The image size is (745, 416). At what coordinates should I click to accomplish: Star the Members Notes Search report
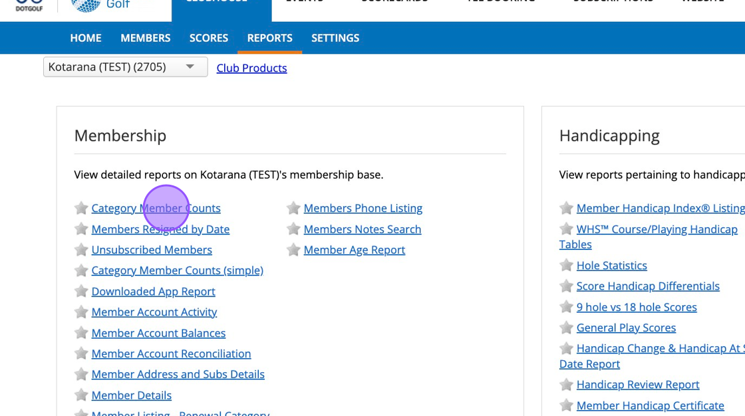(293, 229)
